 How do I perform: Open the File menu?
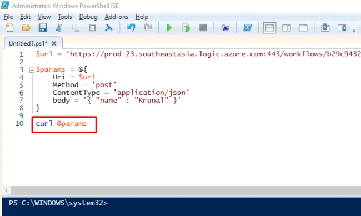(x=8, y=17)
